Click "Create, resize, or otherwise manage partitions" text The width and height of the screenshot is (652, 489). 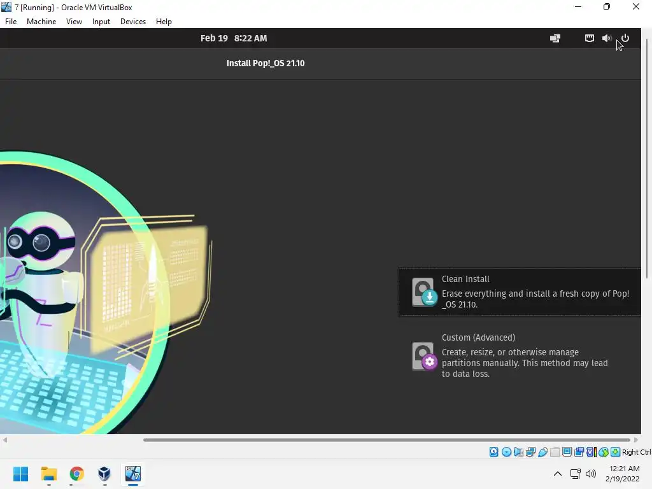click(x=525, y=363)
